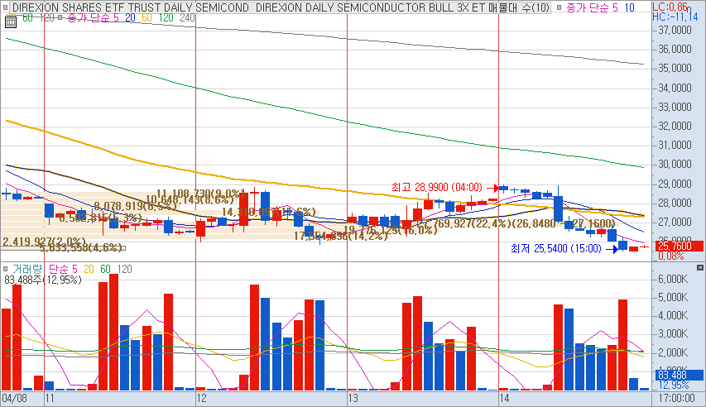Click the magenta 단순 5 volume average legend
This screenshot has height=407, width=706.
[x=63, y=269]
